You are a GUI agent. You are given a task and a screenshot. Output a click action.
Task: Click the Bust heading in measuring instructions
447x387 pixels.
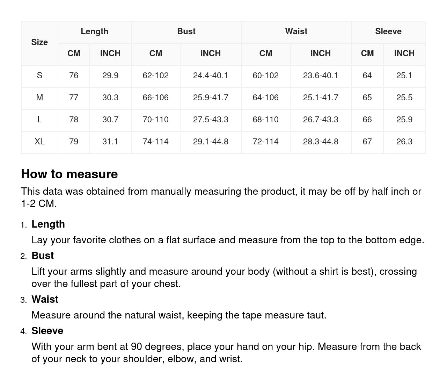[43, 256]
